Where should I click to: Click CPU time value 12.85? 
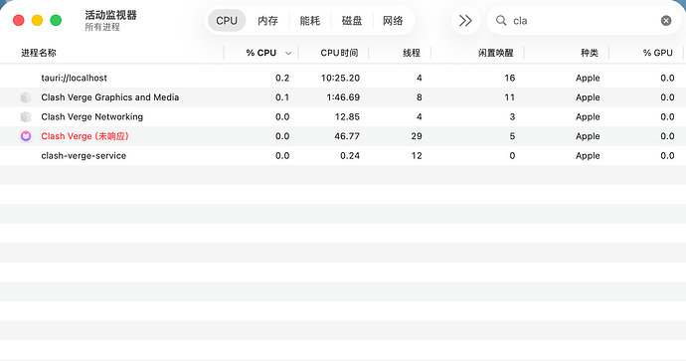347,116
